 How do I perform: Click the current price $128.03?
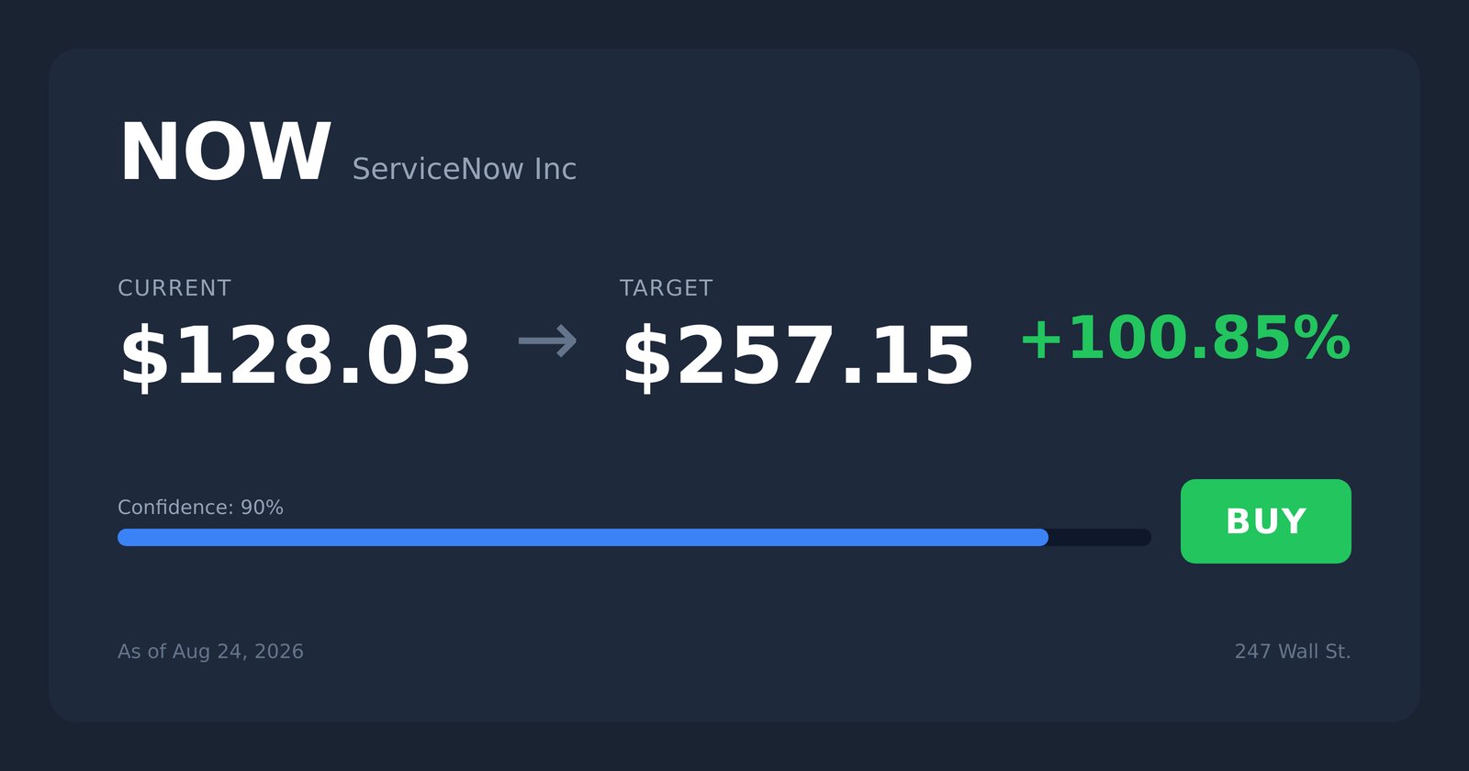click(x=295, y=357)
